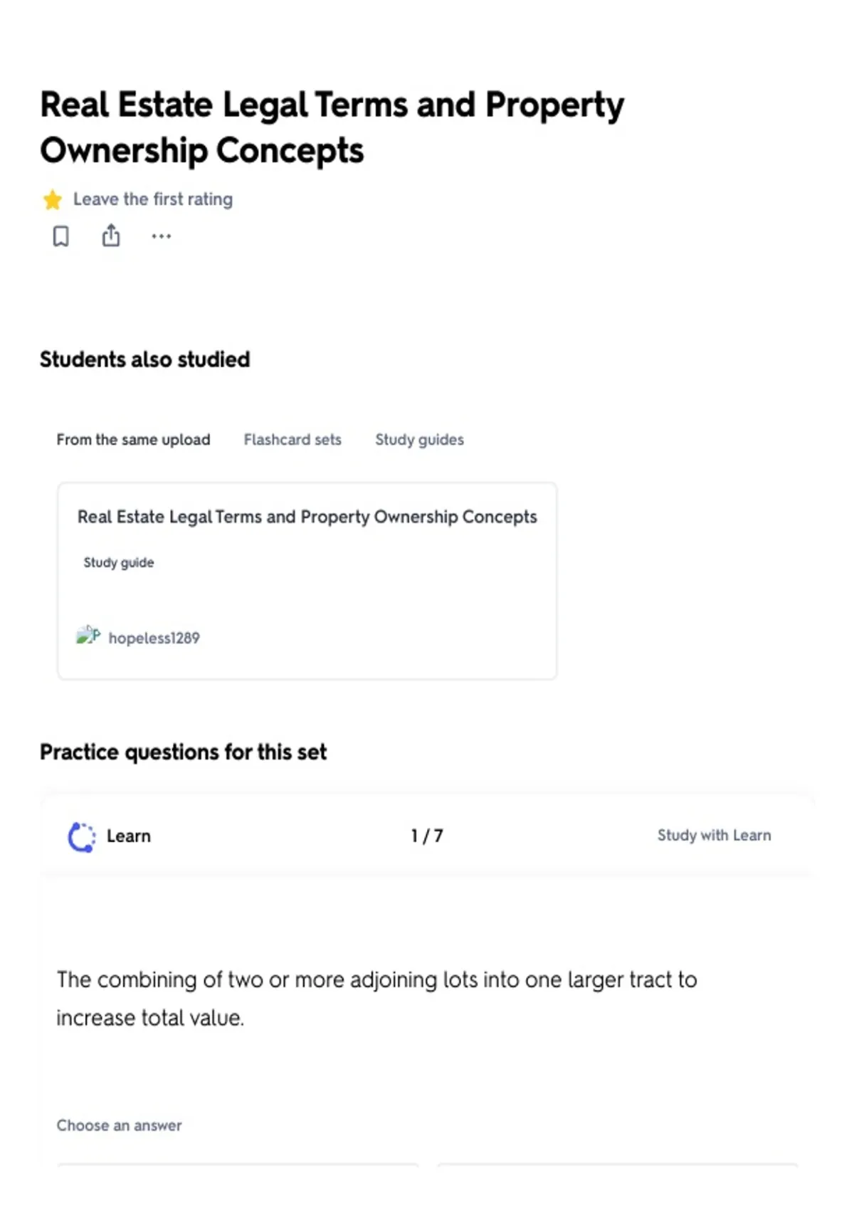This screenshot has height=1210, width=854.
Task: Click the hopeless1289 username
Action: [154, 638]
